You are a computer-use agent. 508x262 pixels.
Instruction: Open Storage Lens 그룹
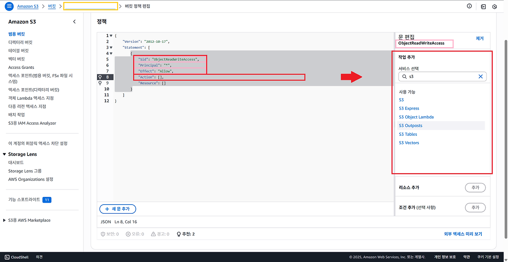pos(25,171)
